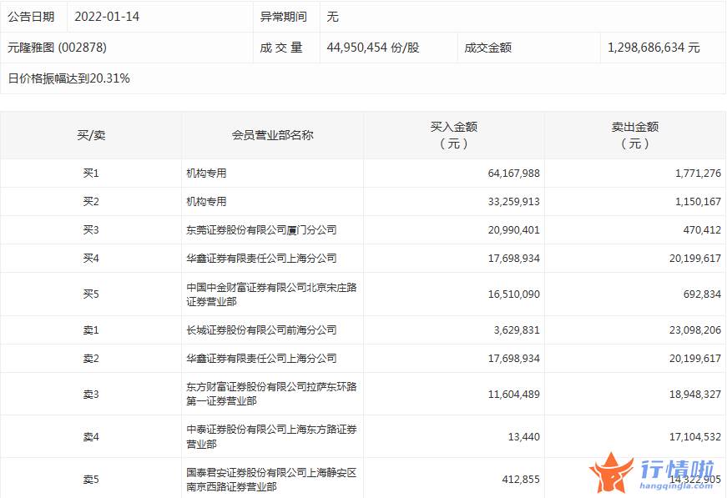Viewport: 727px width, 498px height.
Task: Click the 买1 row label
Action: tap(91, 174)
